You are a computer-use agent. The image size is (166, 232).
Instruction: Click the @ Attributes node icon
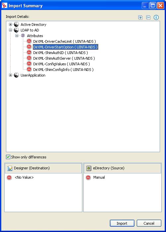click(x=23, y=36)
